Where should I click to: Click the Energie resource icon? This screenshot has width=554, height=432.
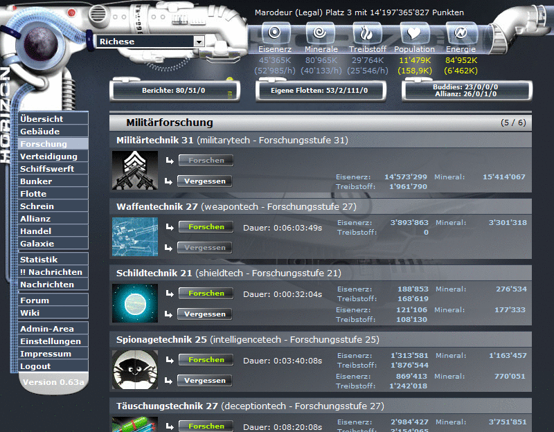(x=461, y=31)
